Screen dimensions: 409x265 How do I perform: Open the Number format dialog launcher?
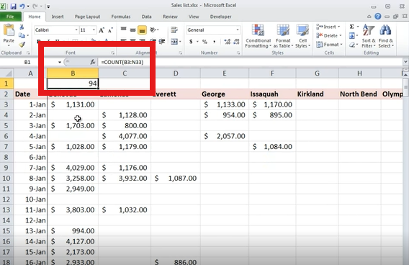(238, 53)
